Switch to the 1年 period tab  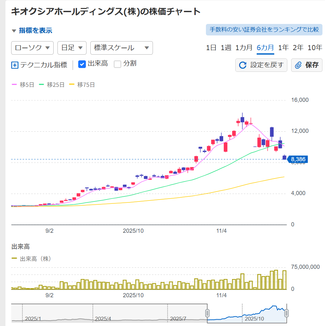click(x=283, y=47)
